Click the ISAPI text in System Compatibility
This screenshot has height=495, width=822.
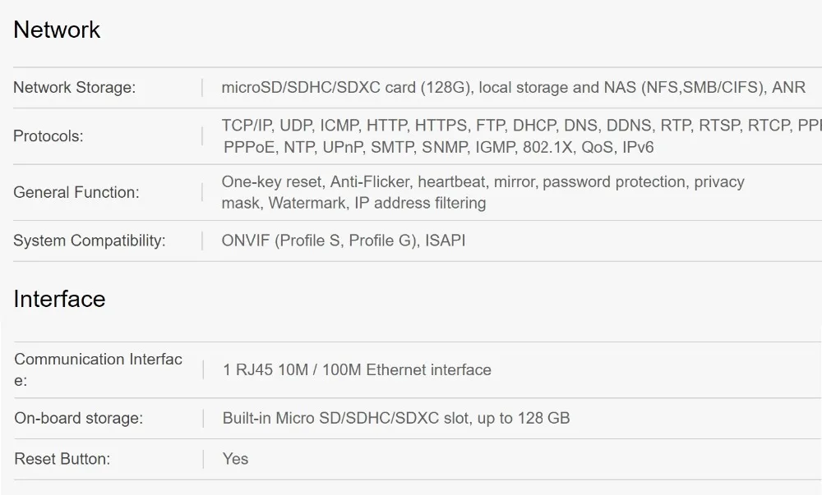point(445,241)
